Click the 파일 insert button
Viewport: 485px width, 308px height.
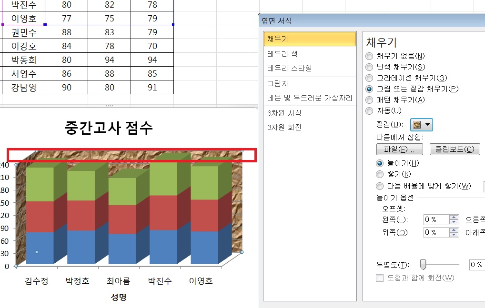(x=400, y=149)
